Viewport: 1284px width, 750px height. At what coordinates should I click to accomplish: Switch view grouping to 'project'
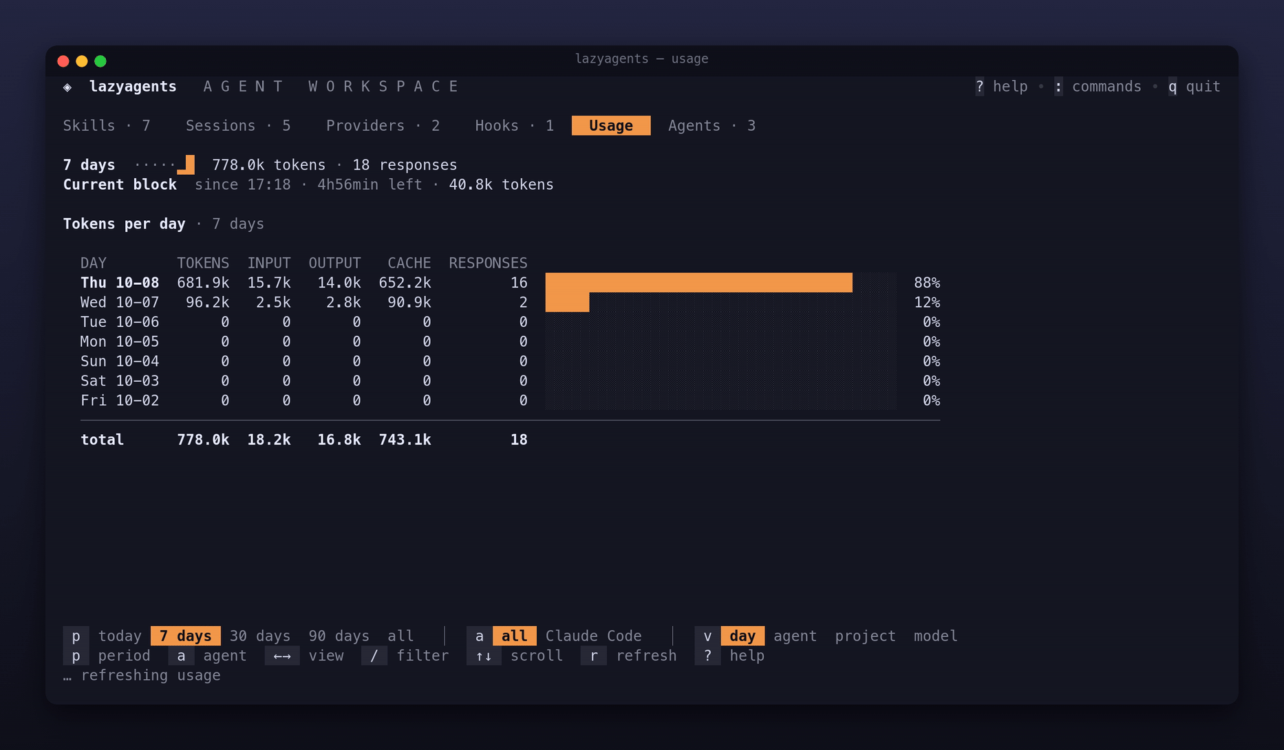pyautogui.click(x=865, y=636)
